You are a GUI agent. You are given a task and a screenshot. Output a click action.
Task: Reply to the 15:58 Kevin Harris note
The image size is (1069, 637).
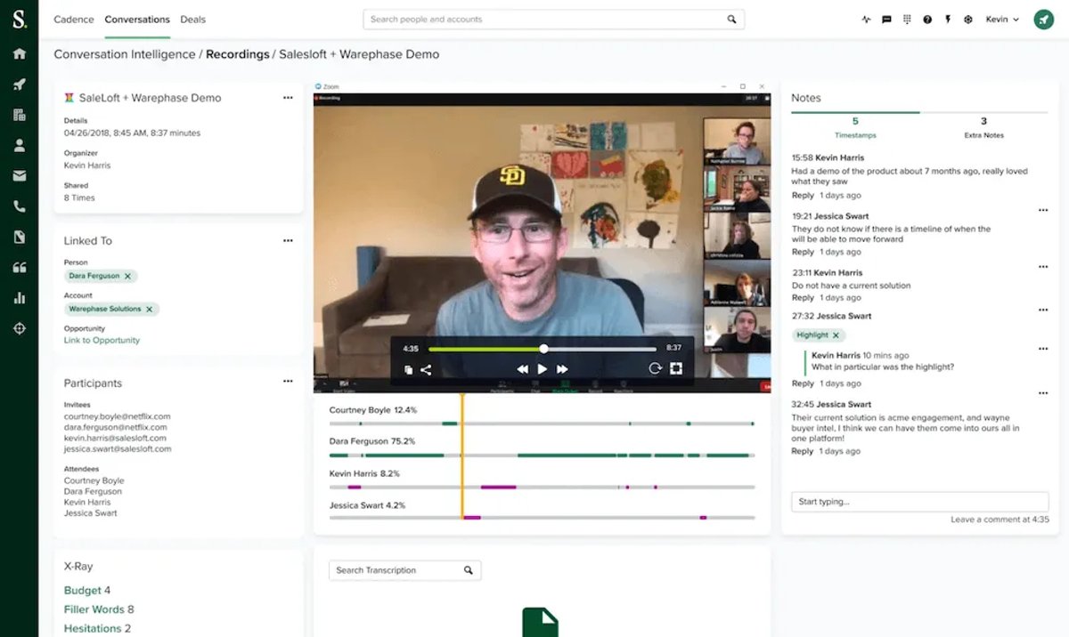click(x=803, y=195)
